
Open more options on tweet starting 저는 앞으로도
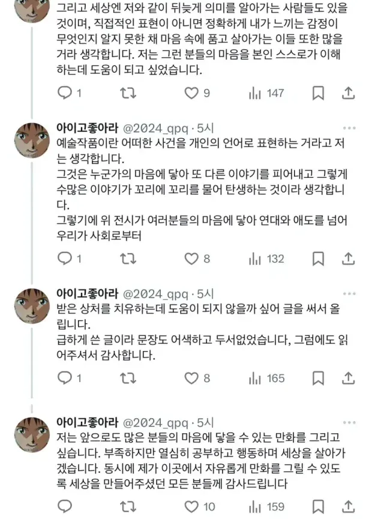point(348,421)
